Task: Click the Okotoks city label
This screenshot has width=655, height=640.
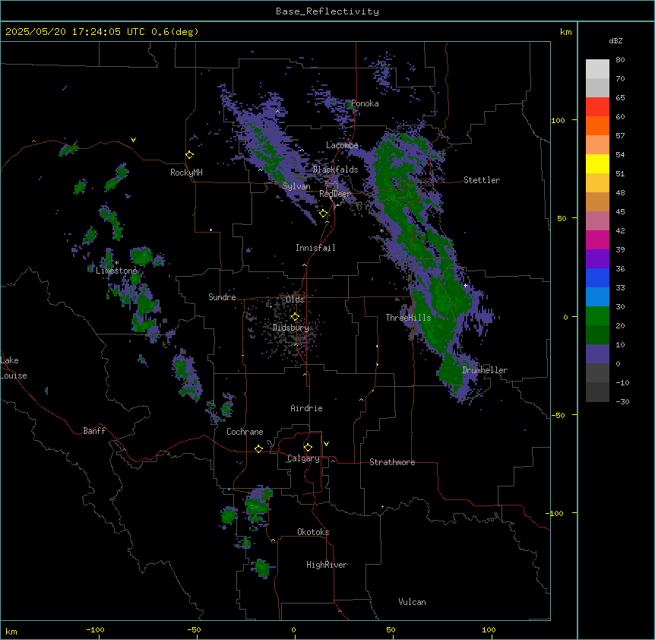Action: [313, 532]
